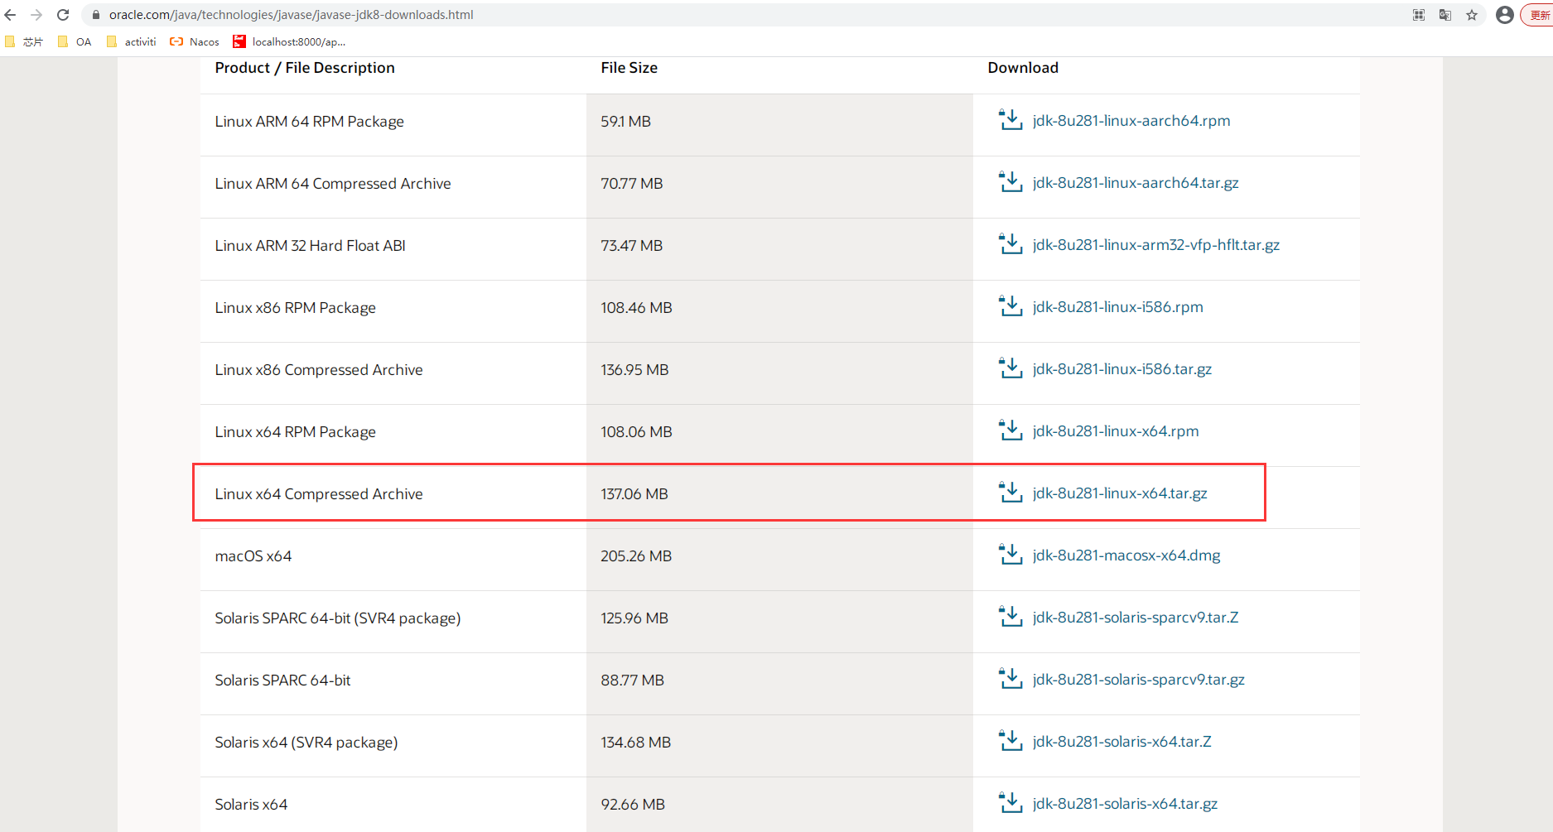Click download icon for arm32-vfp-hflt.tar.gz
This screenshot has width=1553, height=832.
pyautogui.click(x=1010, y=244)
